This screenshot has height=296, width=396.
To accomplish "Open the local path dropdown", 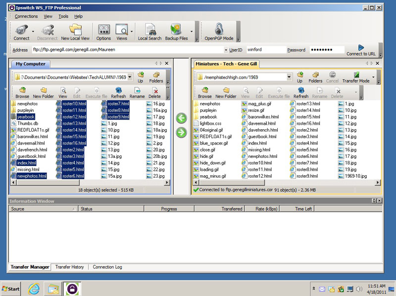I will click(x=130, y=77).
